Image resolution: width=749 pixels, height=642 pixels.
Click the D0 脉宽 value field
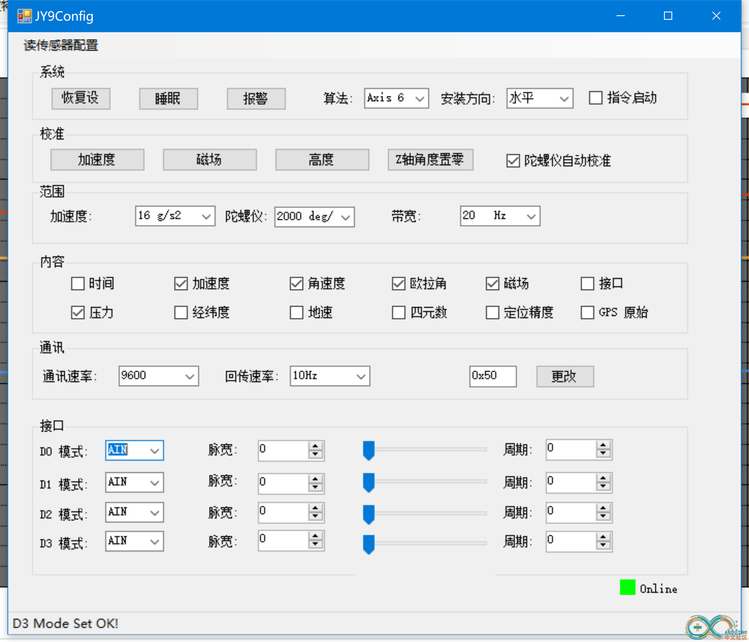click(x=283, y=450)
